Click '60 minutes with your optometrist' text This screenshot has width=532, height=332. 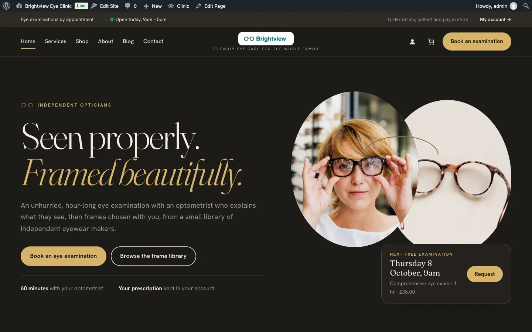tap(62, 288)
